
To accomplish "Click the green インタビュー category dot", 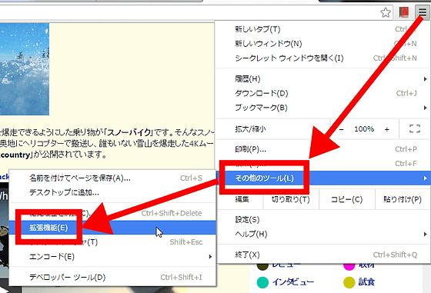I will click(x=262, y=282).
